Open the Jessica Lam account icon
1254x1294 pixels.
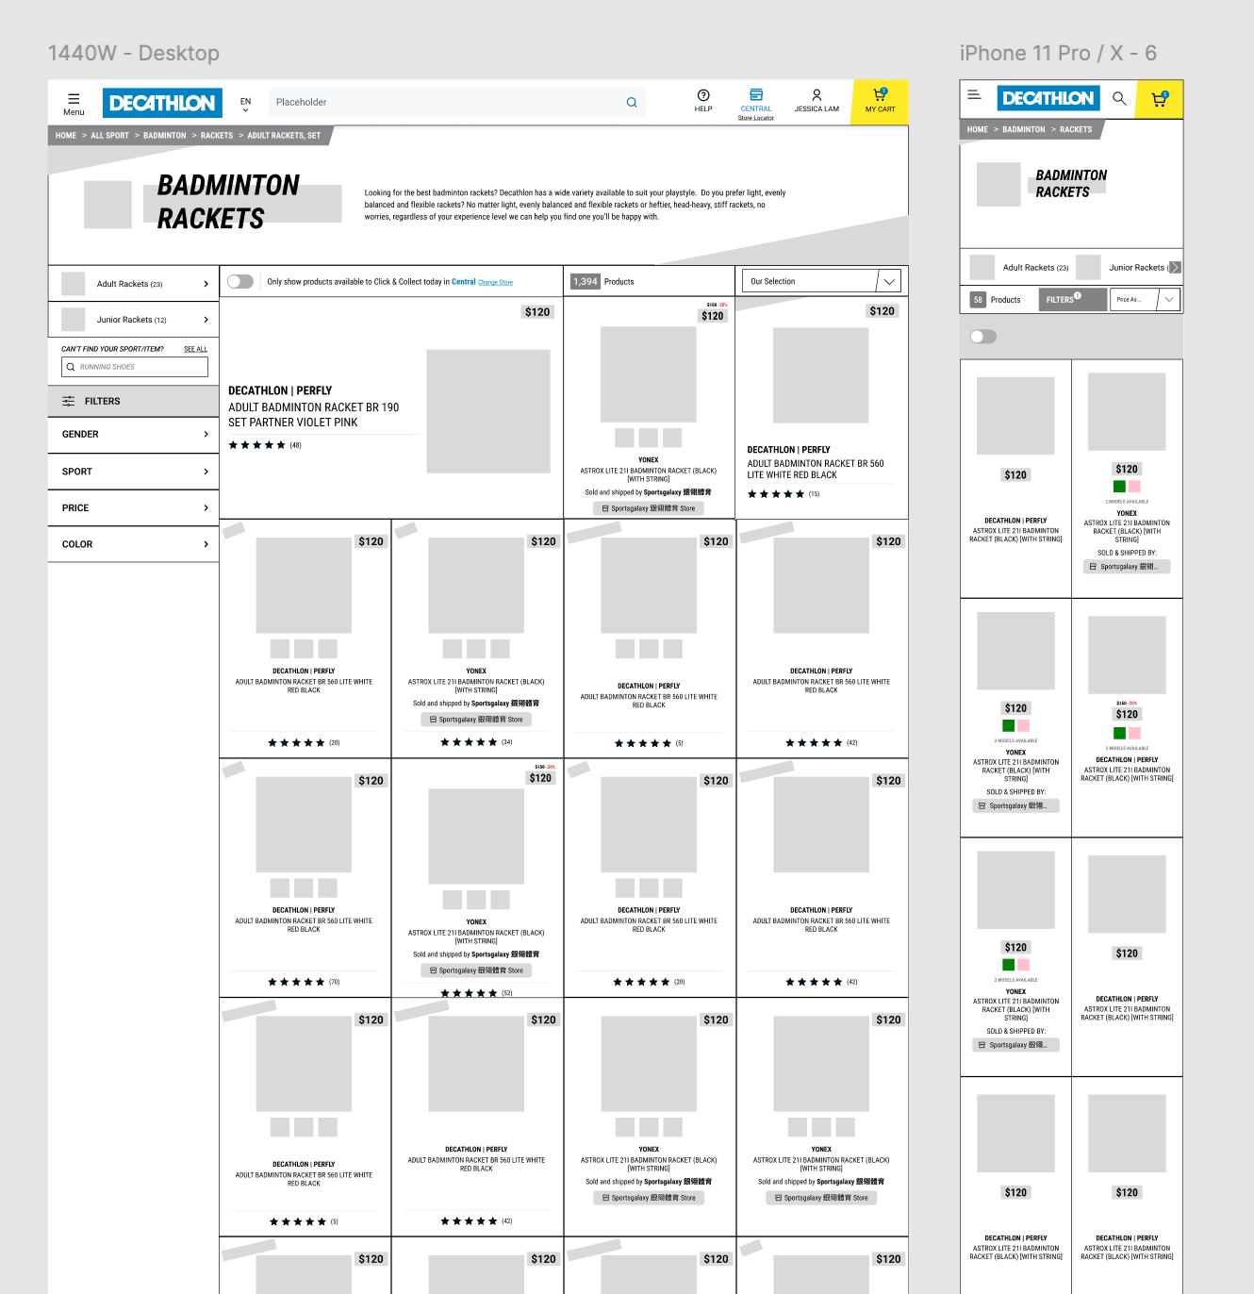(x=817, y=95)
